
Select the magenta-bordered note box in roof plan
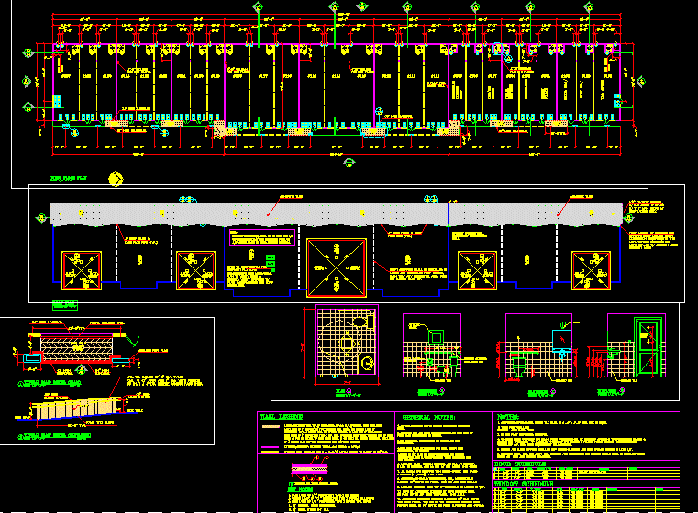pyautogui.click(x=262, y=259)
